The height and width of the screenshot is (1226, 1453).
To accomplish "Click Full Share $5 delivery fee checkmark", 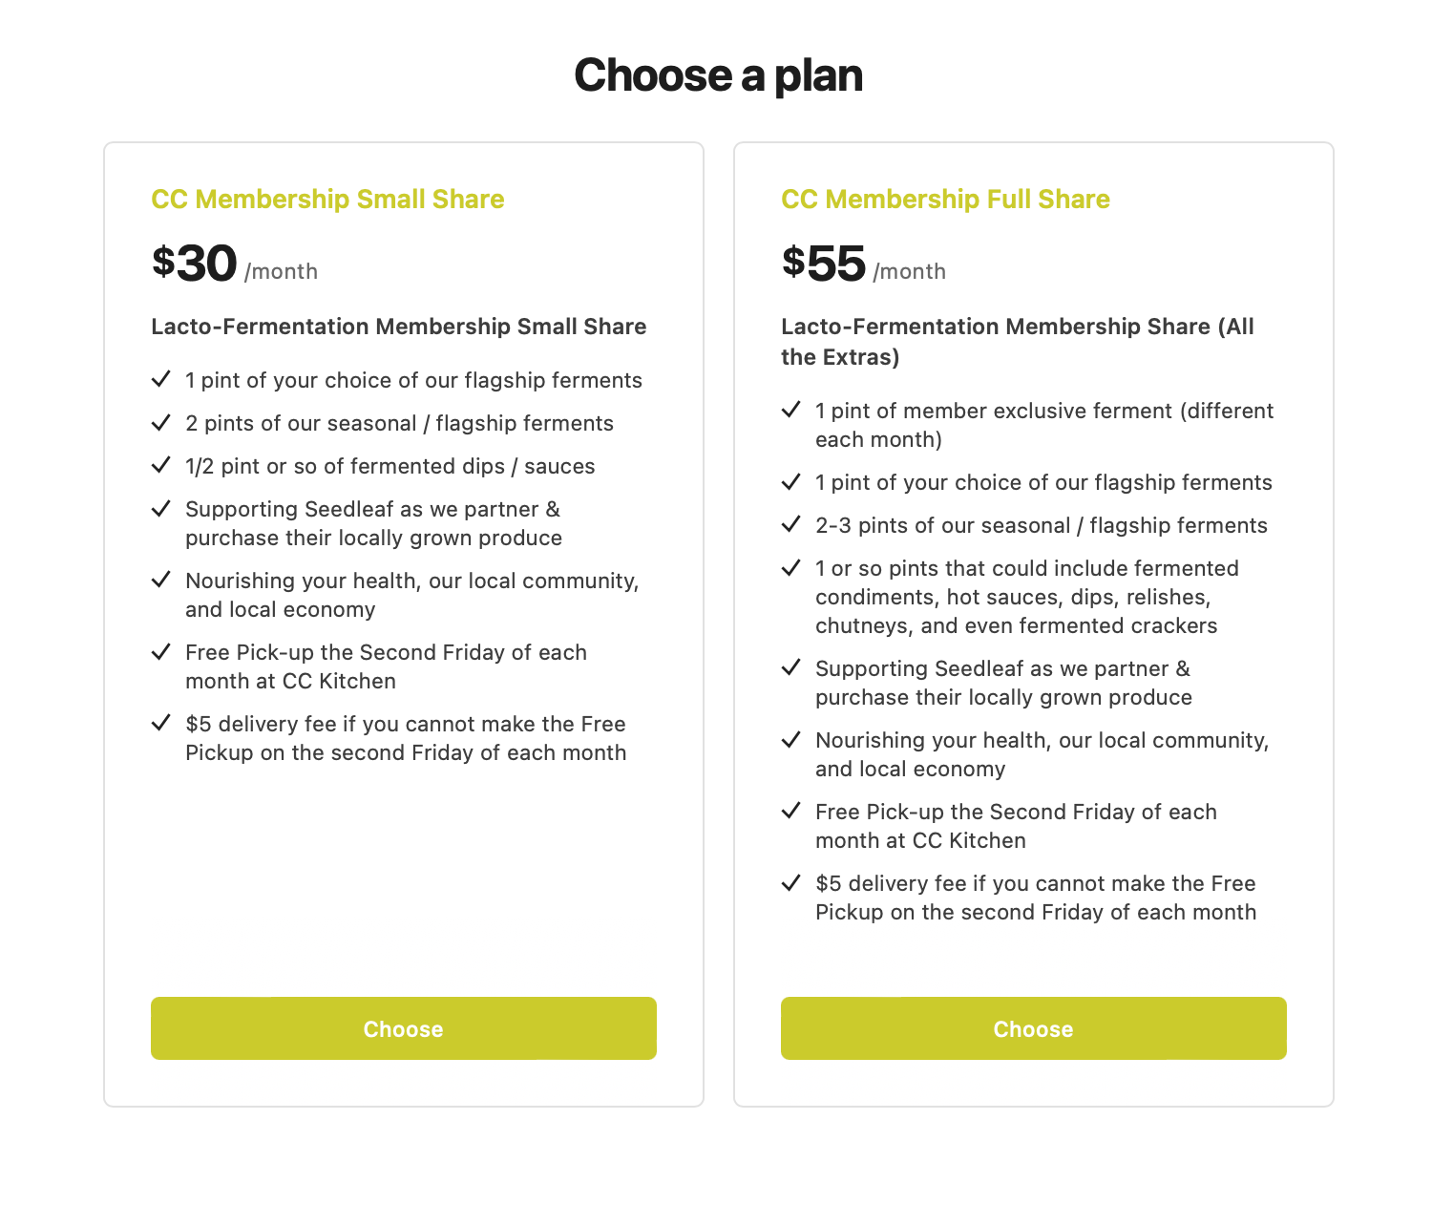I will pos(790,882).
